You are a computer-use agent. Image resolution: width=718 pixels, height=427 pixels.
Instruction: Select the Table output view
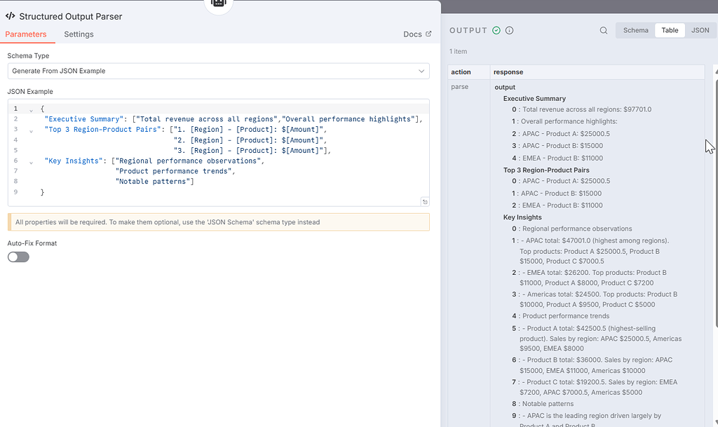[x=670, y=30]
